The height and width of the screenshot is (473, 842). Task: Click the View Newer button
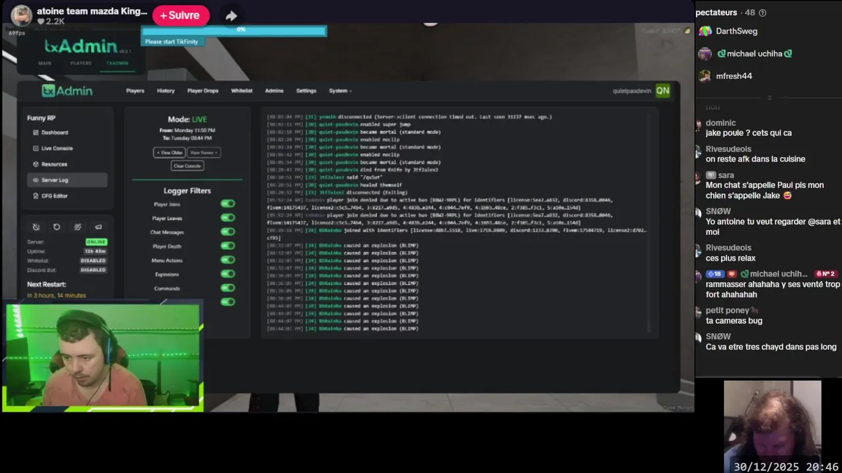(203, 152)
